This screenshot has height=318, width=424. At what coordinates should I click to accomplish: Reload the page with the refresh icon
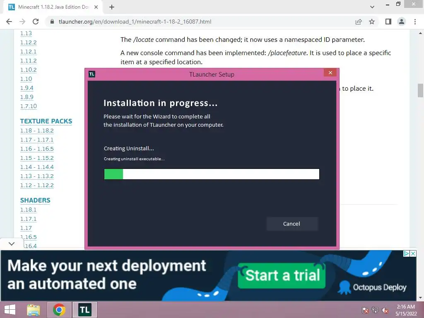tap(36, 22)
